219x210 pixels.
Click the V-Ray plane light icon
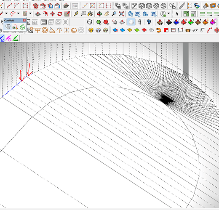coord(37,30)
